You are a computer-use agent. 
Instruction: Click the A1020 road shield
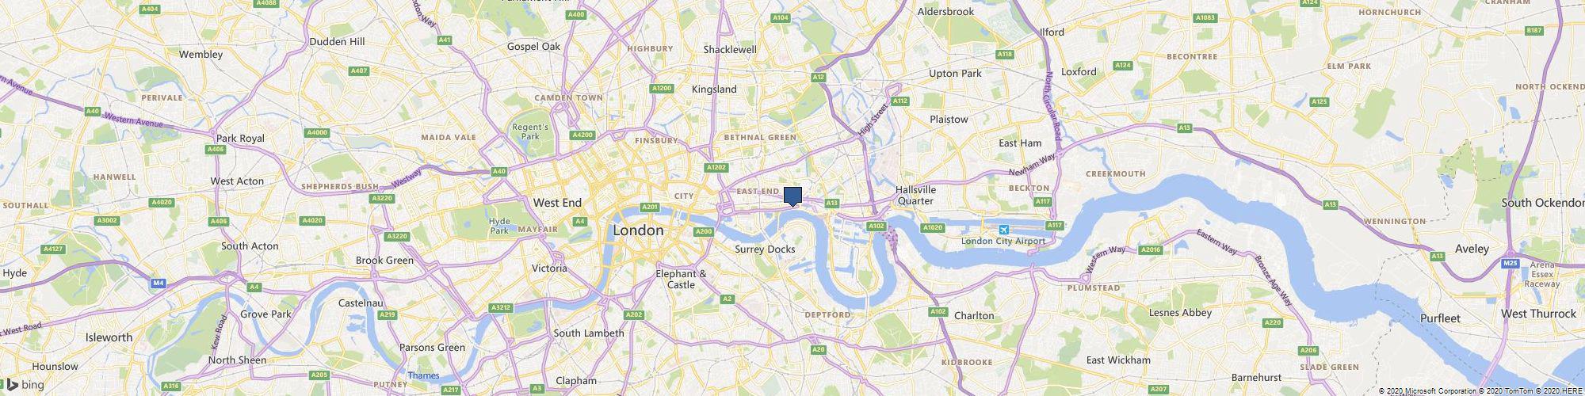click(933, 228)
